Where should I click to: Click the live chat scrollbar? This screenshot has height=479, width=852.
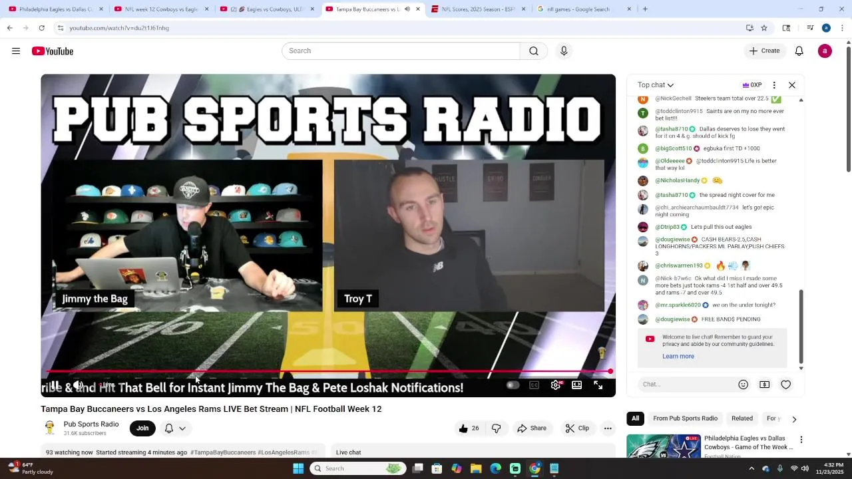click(x=801, y=326)
